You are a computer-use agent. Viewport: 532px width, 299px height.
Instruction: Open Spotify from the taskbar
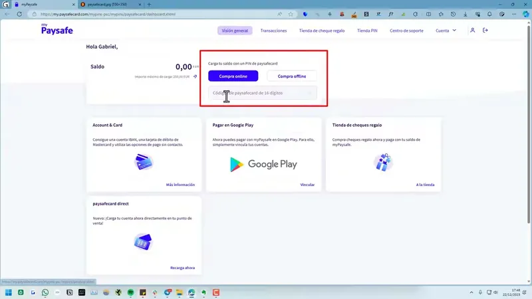point(130,292)
